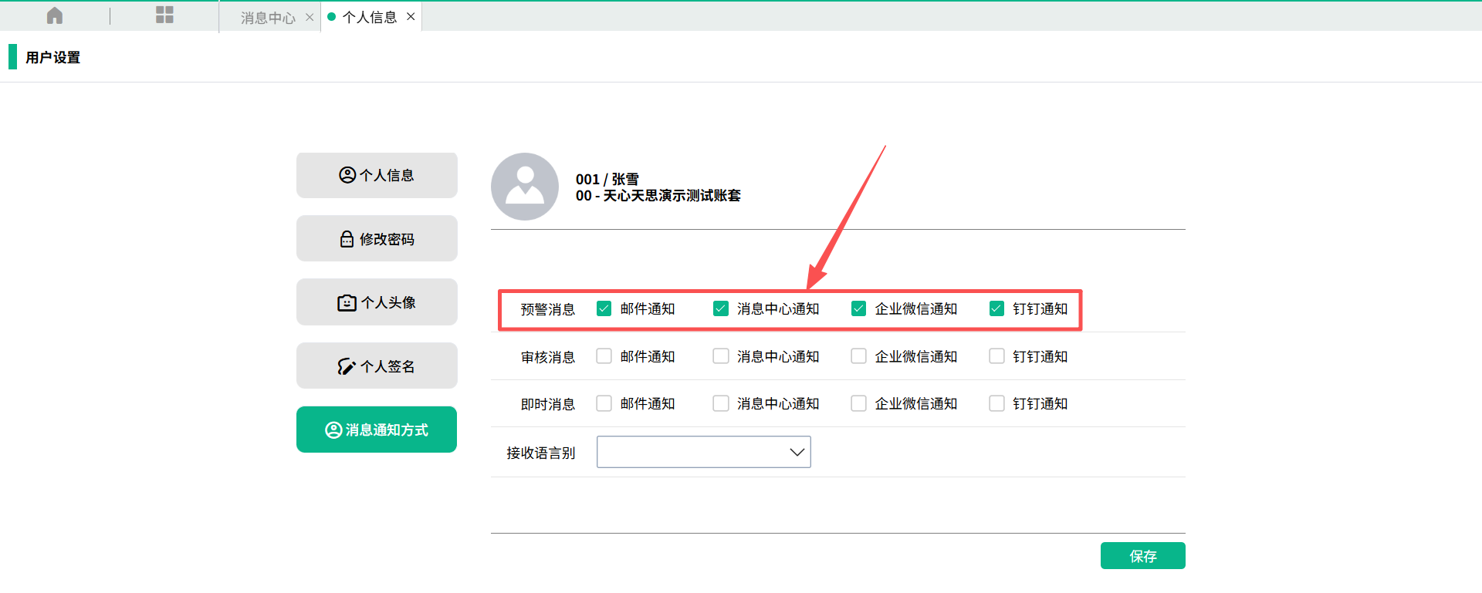The width and height of the screenshot is (1482, 593).
Task: Close the 消息中心 tab
Action: click(x=310, y=17)
